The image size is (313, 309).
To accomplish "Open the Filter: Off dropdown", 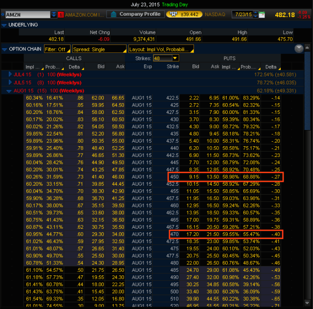I will 57,49.
